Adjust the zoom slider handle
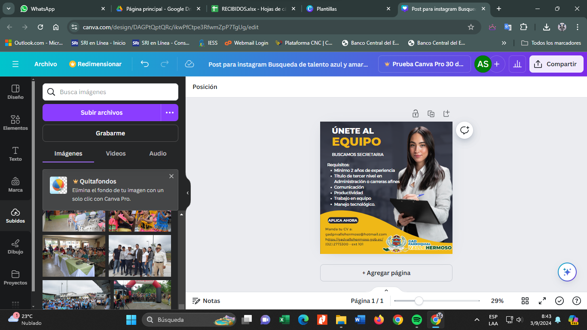 point(419,301)
